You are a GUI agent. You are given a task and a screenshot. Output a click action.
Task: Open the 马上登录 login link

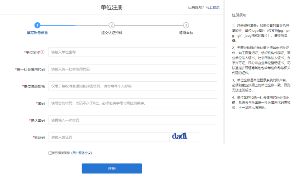[x=213, y=7]
